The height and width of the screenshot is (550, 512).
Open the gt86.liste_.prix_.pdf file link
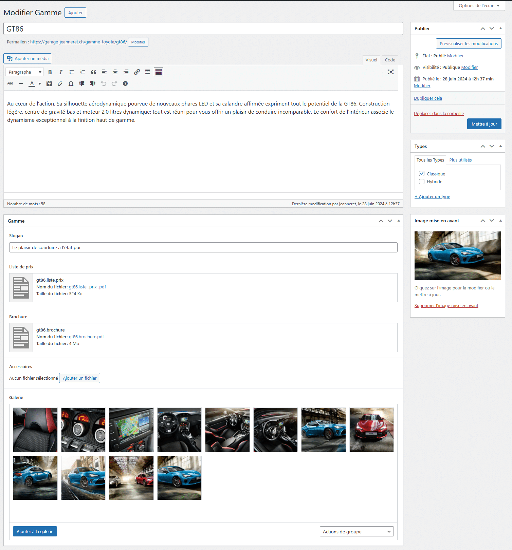[87, 287]
